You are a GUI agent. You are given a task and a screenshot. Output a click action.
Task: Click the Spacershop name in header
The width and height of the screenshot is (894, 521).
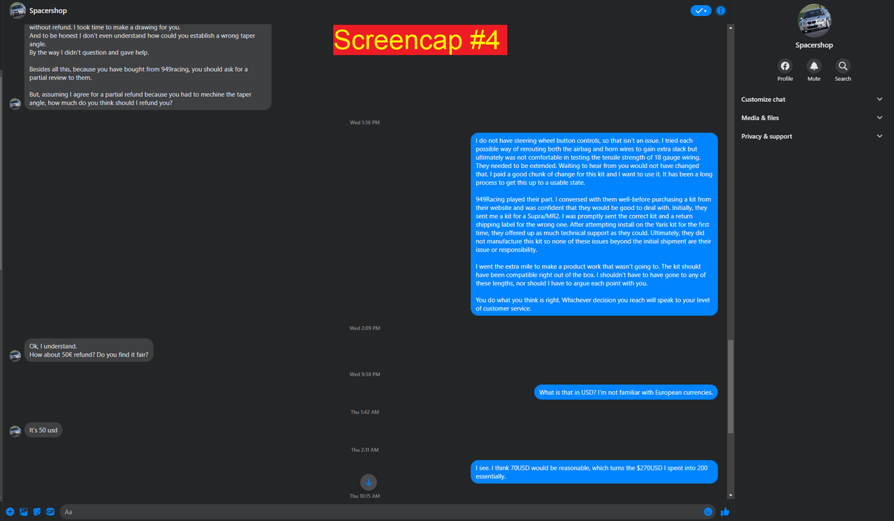pyautogui.click(x=48, y=10)
